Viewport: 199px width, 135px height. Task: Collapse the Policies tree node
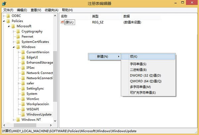pyautogui.click(x=4, y=21)
